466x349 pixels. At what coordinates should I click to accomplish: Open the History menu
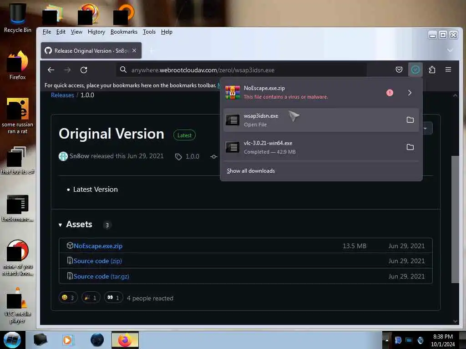[96, 32]
